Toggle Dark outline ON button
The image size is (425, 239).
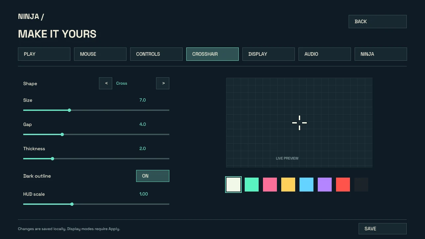153,176
